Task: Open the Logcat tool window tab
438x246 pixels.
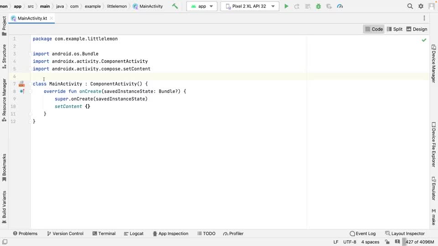Action: click(133, 233)
